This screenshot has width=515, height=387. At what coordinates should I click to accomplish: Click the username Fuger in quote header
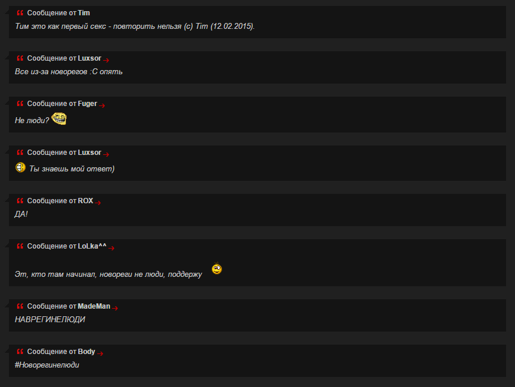point(87,104)
